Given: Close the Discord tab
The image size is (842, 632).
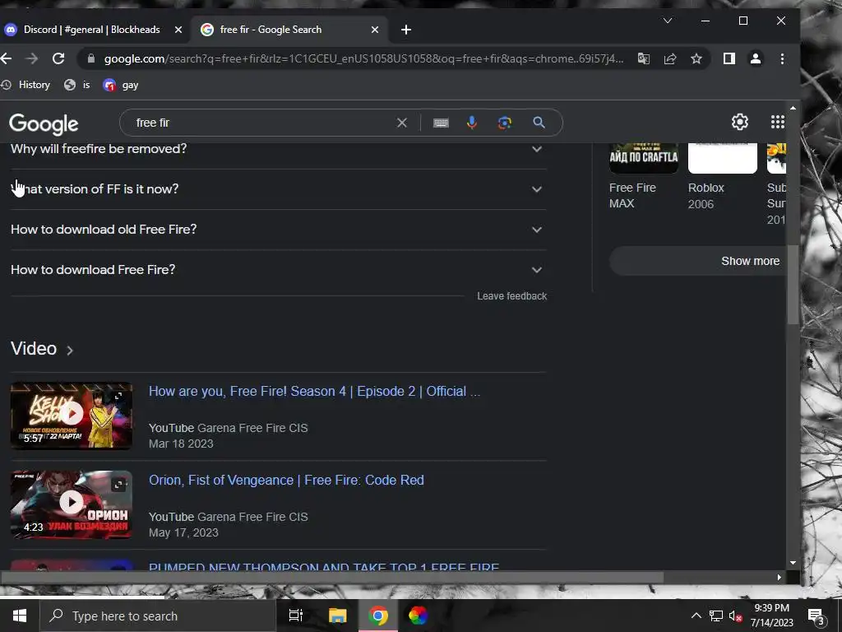Looking at the screenshot, I should [178, 30].
